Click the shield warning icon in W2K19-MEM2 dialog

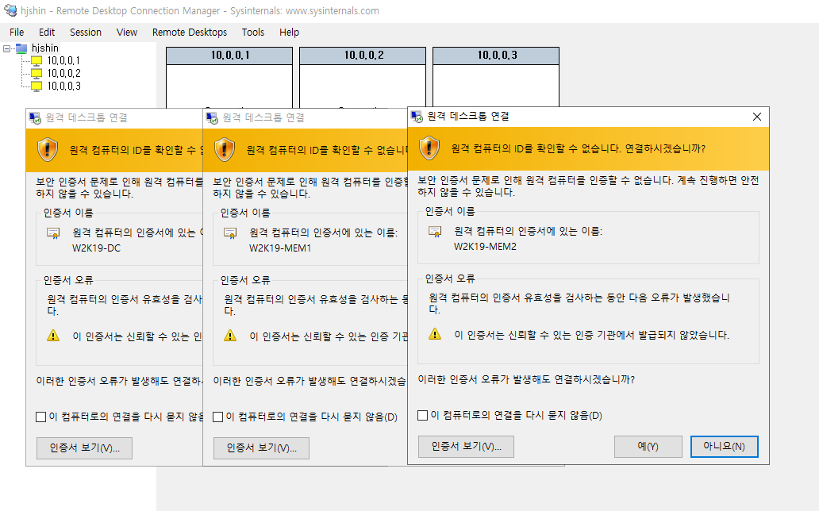click(x=429, y=148)
